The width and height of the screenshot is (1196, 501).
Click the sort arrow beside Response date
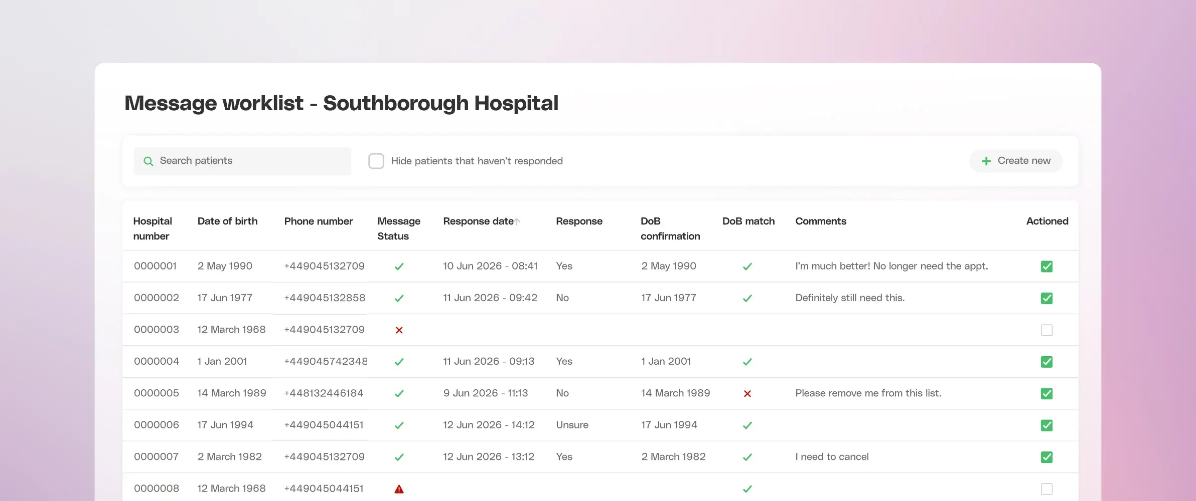click(x=517, y=221)
